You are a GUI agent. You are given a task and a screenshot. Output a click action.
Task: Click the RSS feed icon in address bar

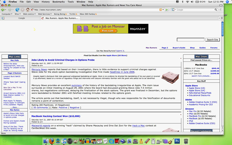point(160,10)
